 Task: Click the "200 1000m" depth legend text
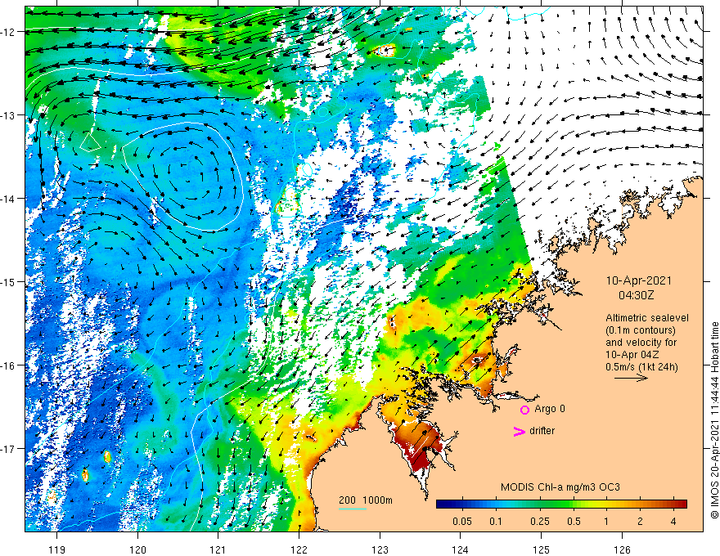click(366, 500)
